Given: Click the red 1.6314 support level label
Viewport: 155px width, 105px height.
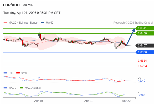Looking at the screenshot, I should (142, 61).
